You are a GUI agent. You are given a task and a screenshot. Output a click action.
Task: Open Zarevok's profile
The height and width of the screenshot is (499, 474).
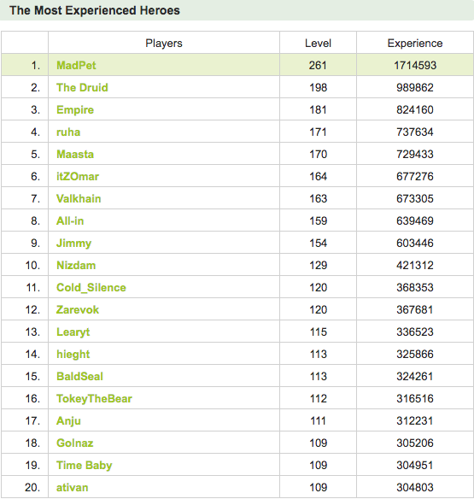78,309
